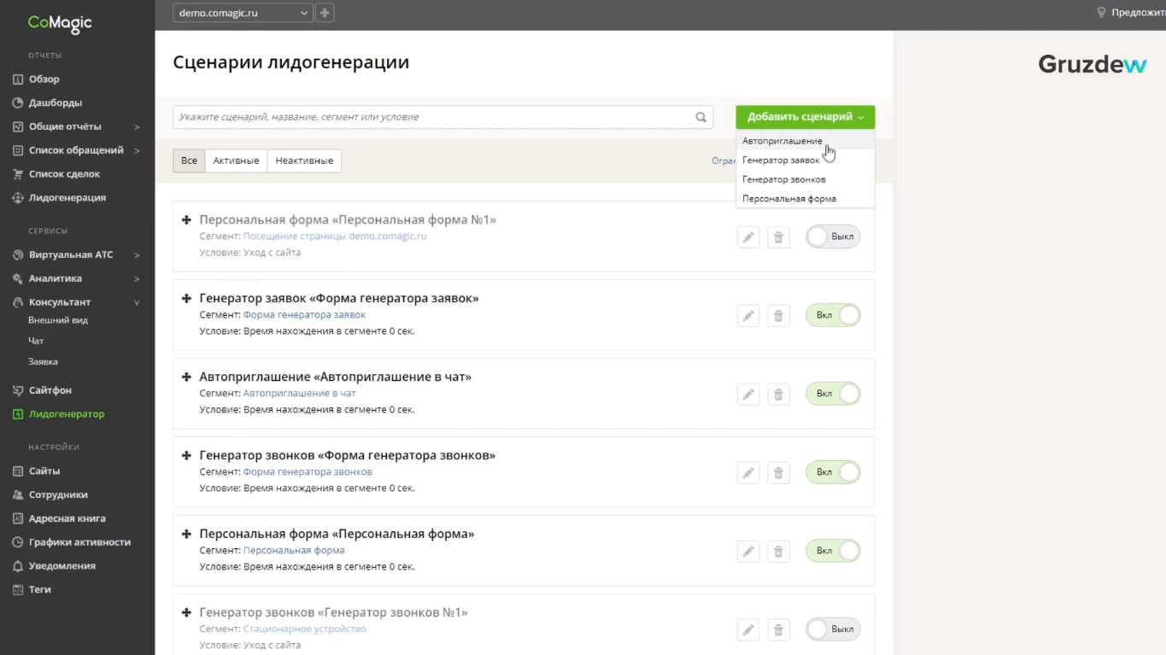Edit the «Автоприглашение в чат» scenario
Screen dimensions: 1166x655
pos(748,395)
